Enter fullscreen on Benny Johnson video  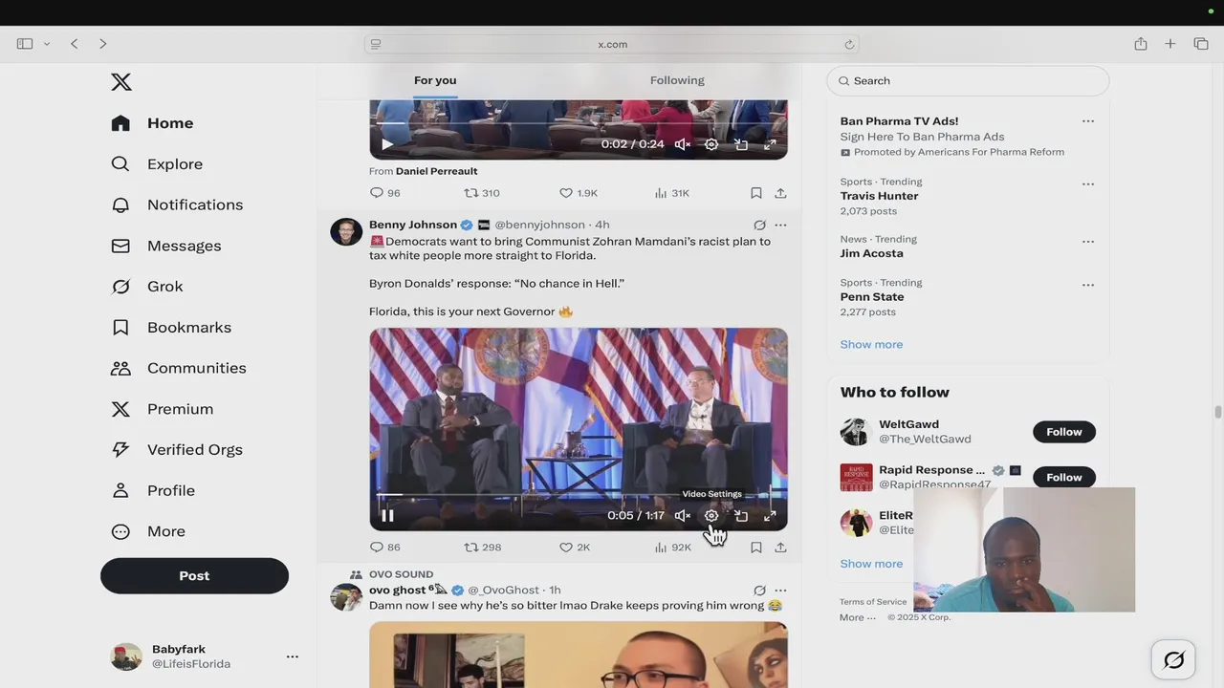770,516
